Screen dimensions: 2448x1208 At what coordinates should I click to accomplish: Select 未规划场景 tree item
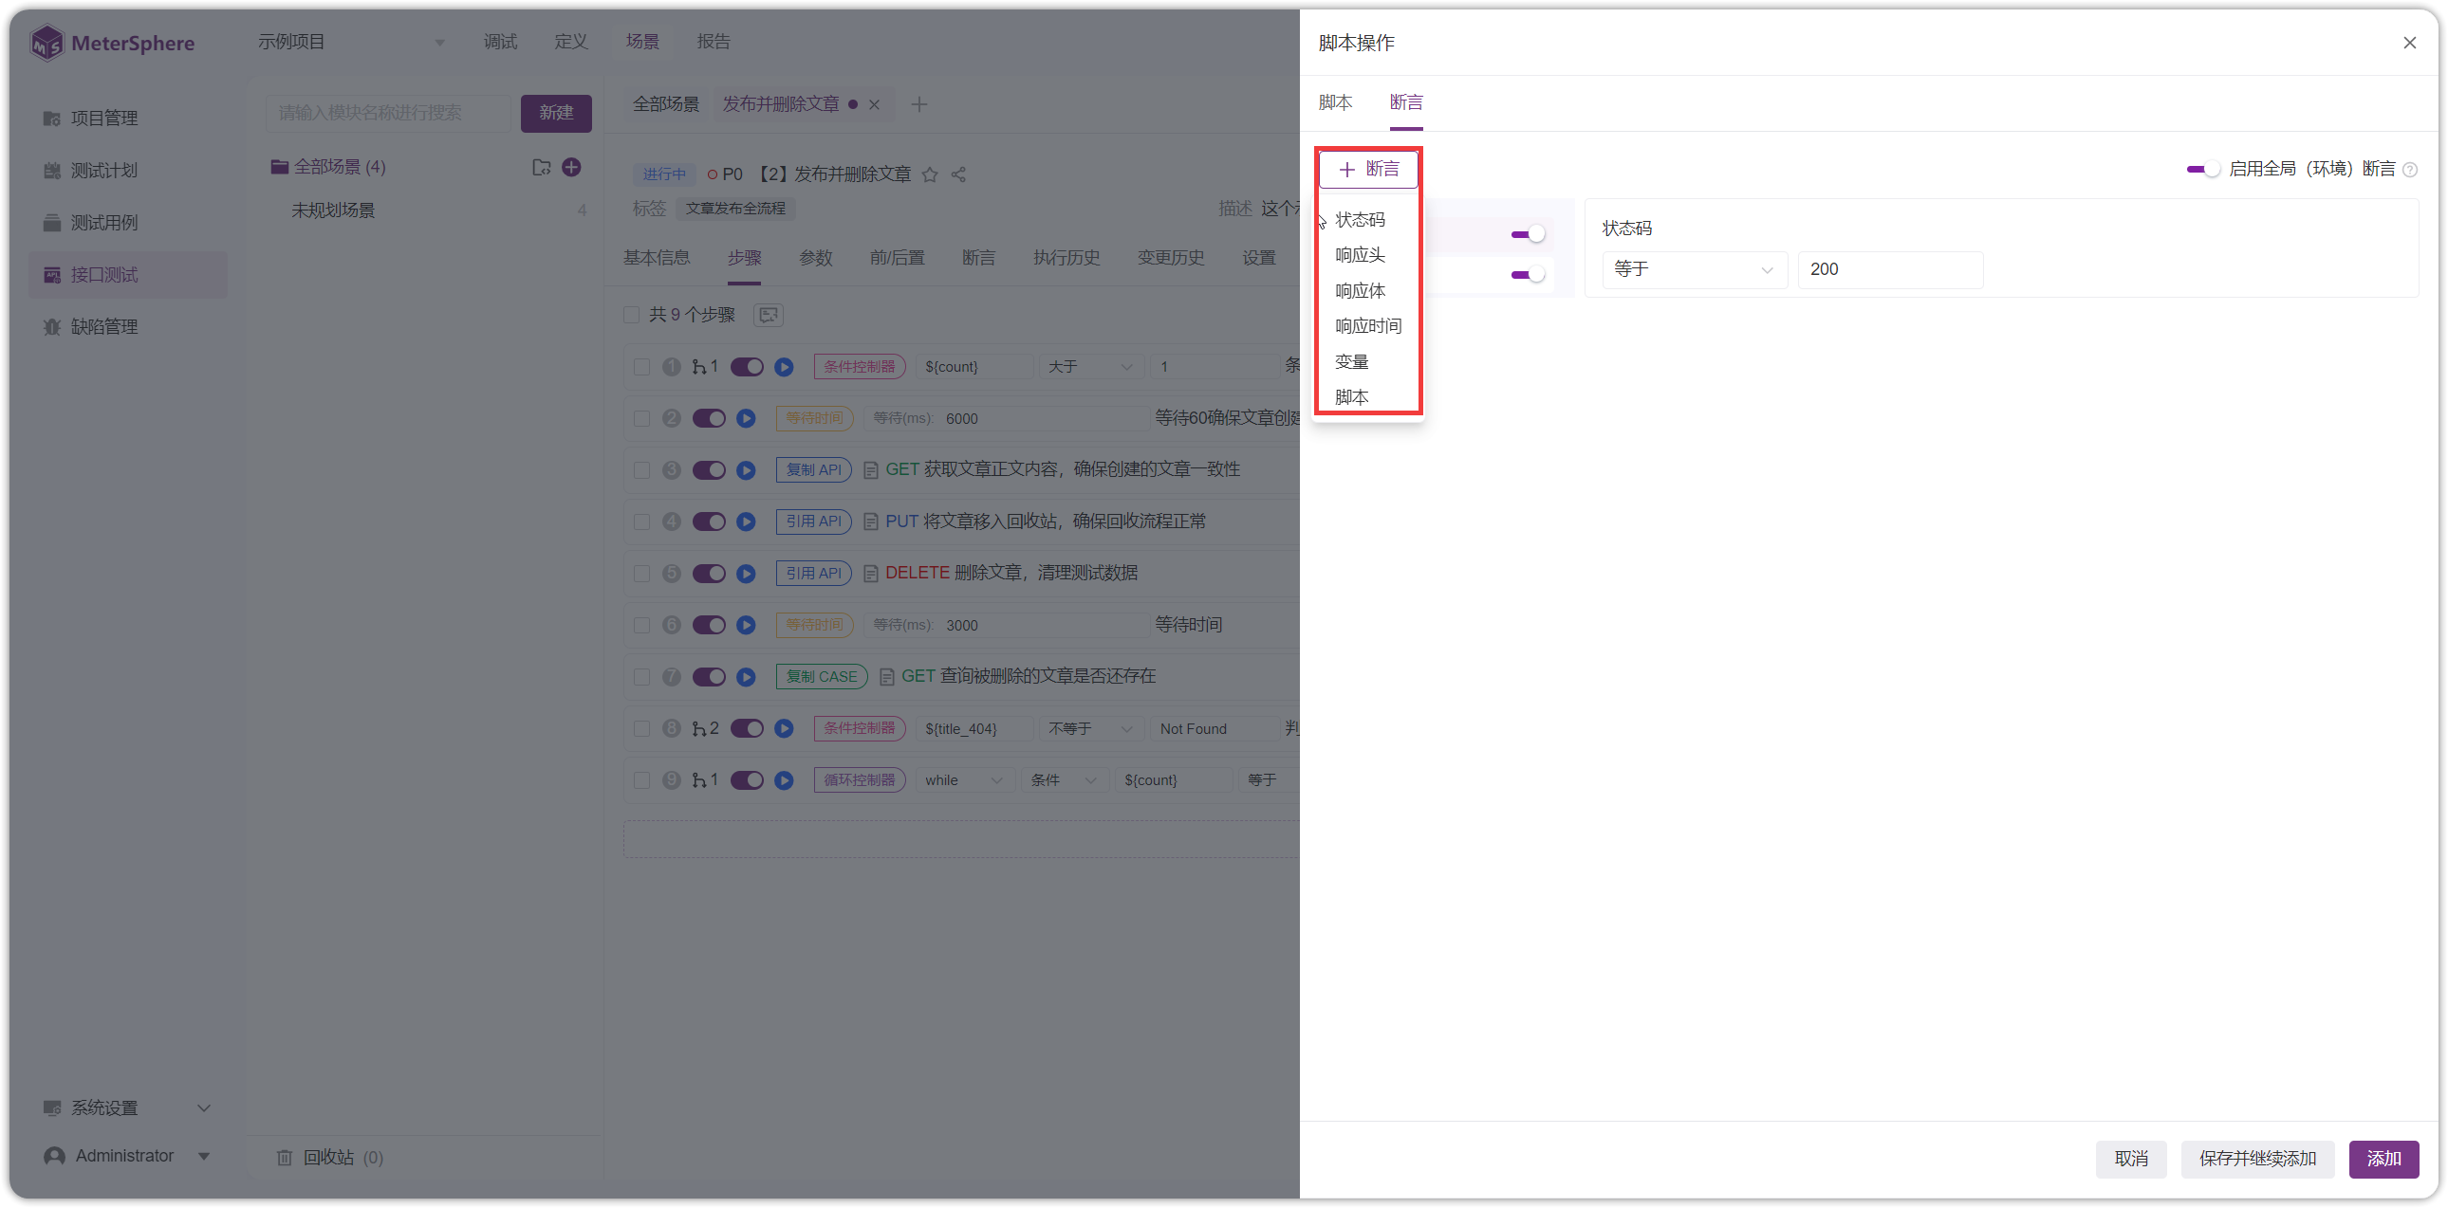(x=333, y=210)
